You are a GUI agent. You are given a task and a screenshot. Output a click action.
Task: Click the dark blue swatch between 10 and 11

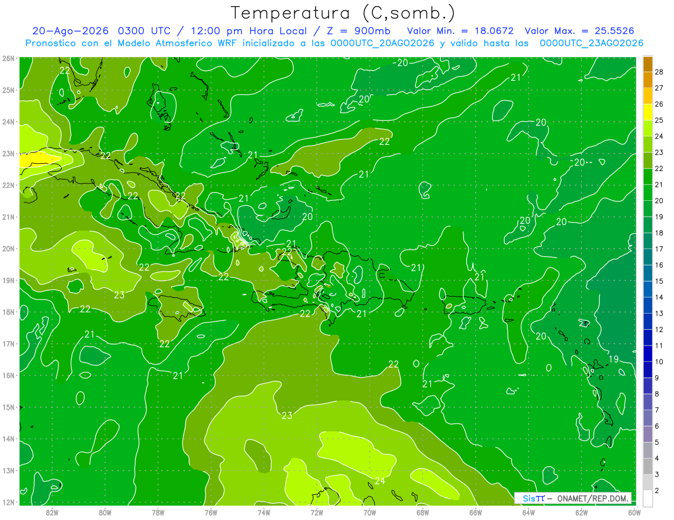(x=648, y=353)
